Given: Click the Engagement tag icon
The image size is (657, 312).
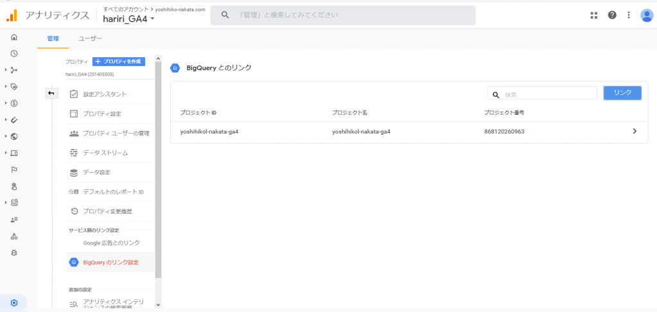Looking at the screenshot, I should click(x=14, y=87).
